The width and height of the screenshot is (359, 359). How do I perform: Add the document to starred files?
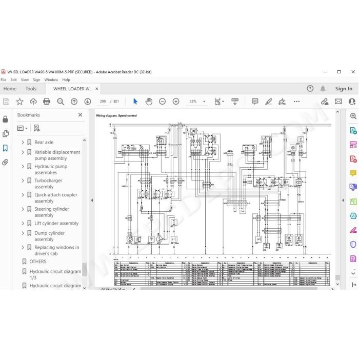(x=19, y=102)
